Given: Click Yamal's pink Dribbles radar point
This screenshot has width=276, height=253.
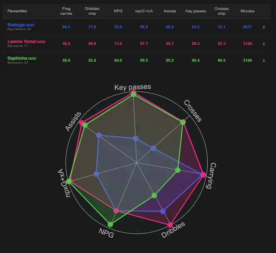Looking at the screenshot, I should point(170,225).
